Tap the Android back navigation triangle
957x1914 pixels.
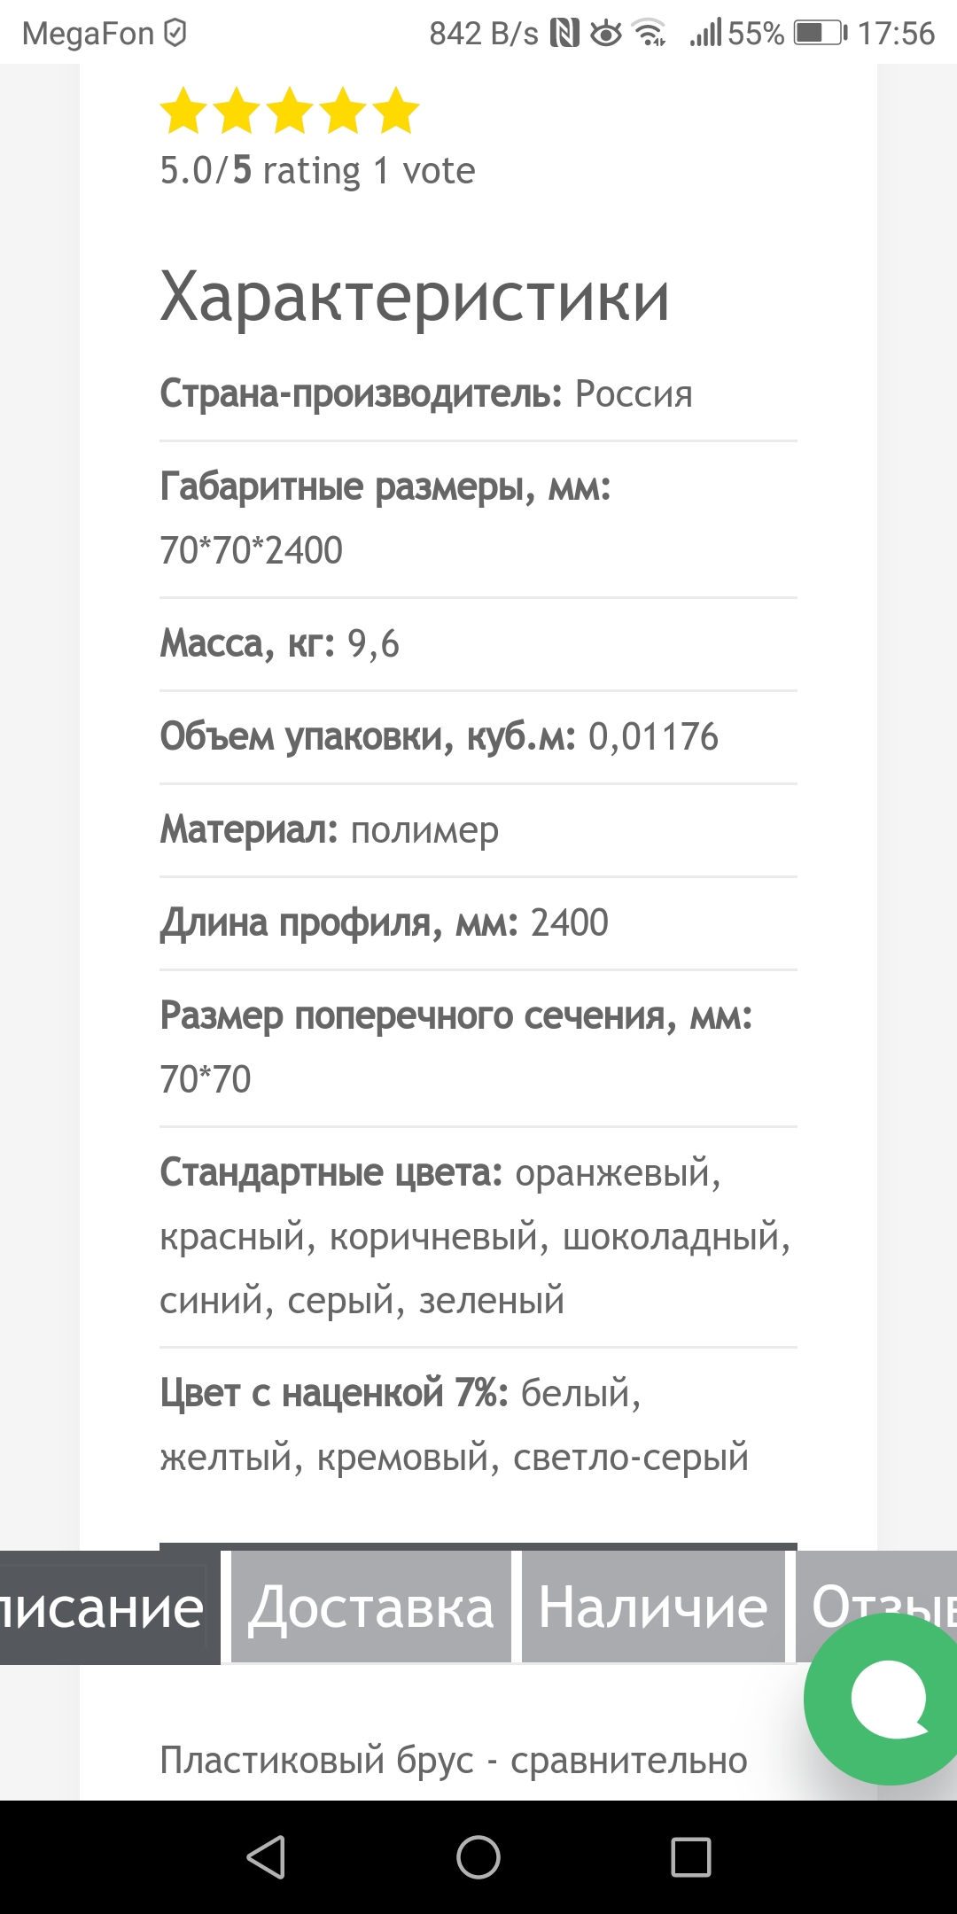(266, 1857)
